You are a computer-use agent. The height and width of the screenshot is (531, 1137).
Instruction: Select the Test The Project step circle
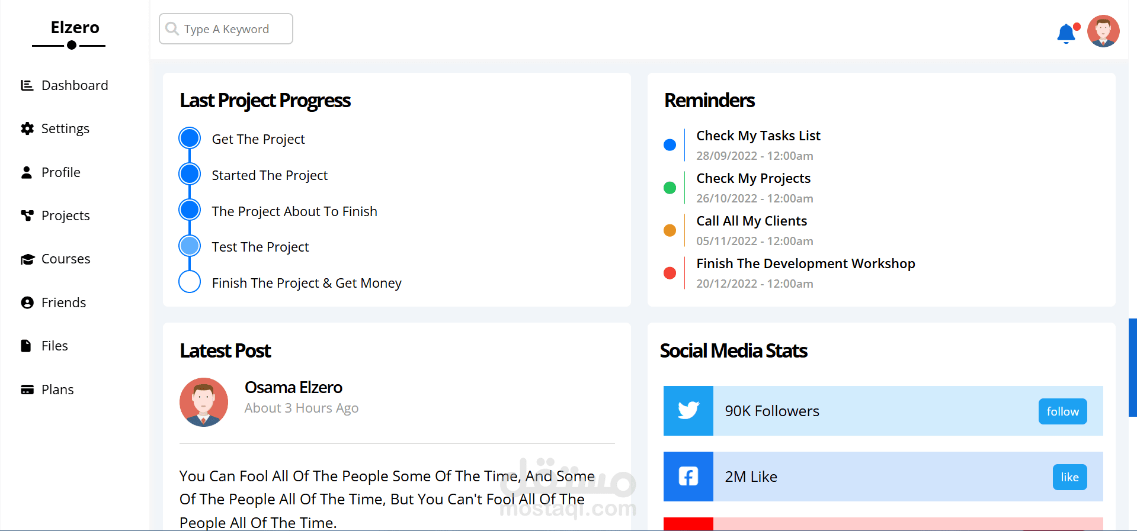[190, 246]
